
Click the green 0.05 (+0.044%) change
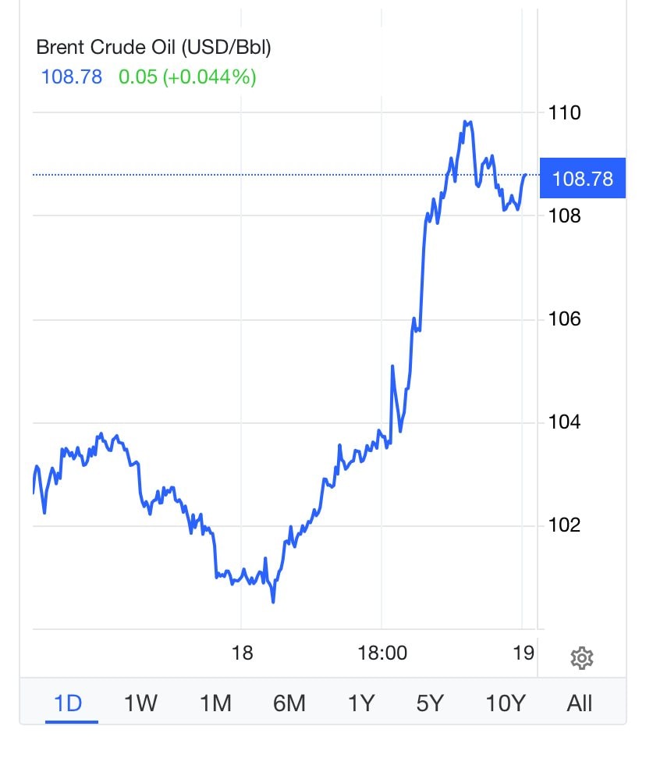coord(187,77)
